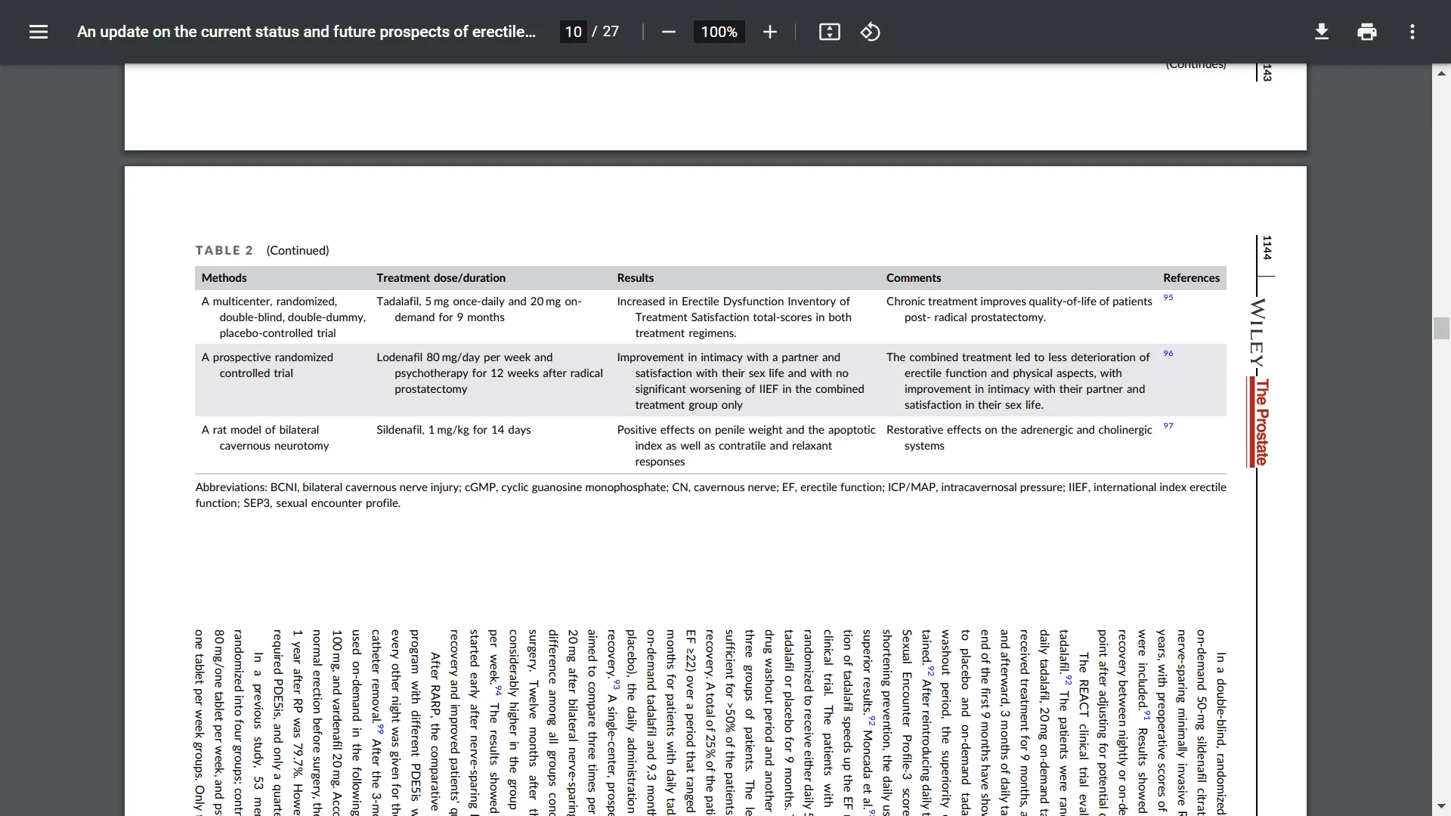Click the document title in toolbar

(x=306, y=32)
